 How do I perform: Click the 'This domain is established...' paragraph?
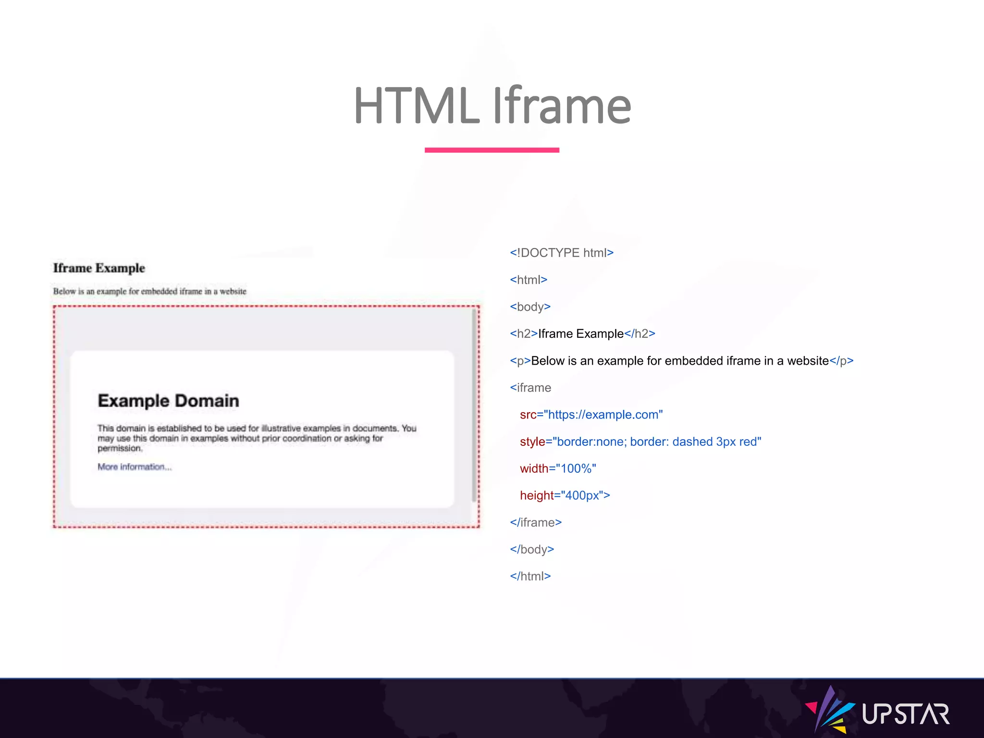pyautogui.click(x=257, y=438)
